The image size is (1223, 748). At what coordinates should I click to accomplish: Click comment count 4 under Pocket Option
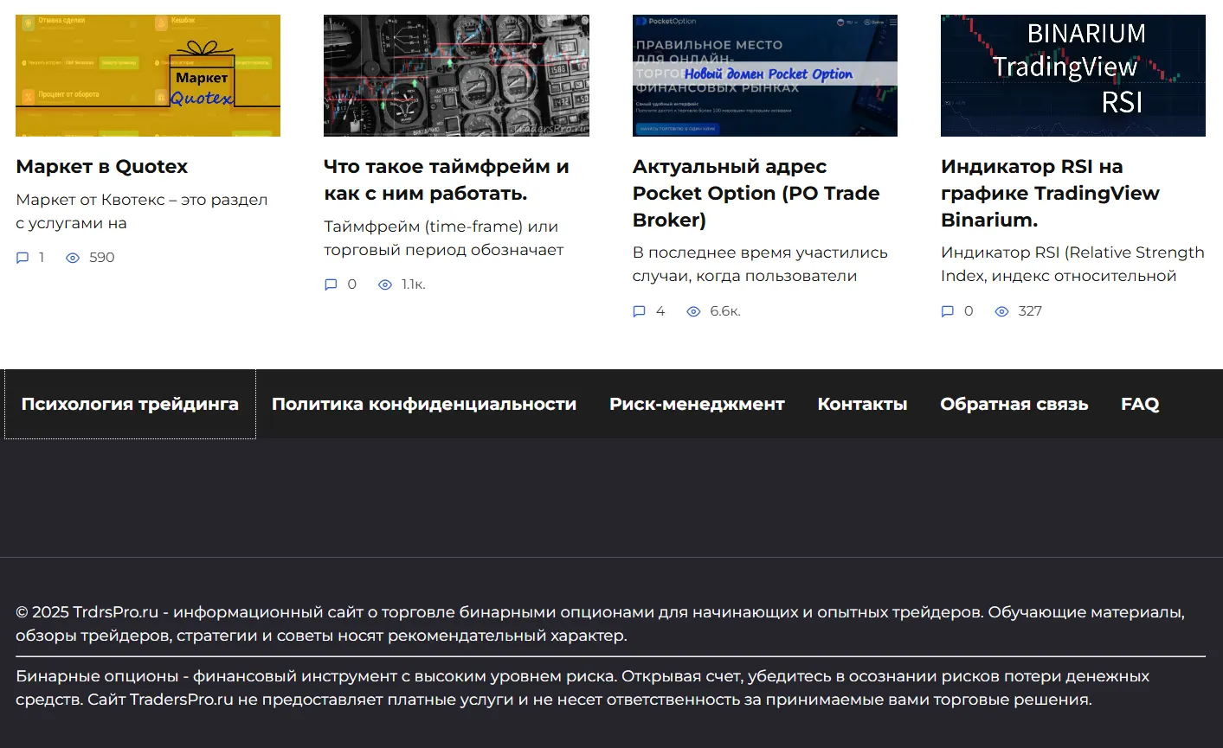660,311
